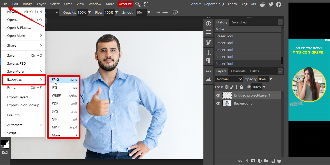Create new layer page icon
The image size is (330, 165).
click(x=273, y=161)
